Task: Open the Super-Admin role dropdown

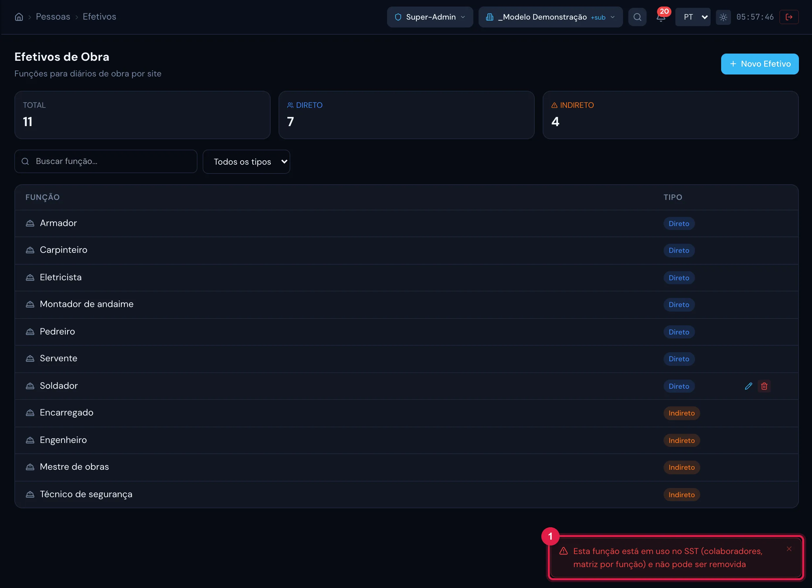Action: (x=430, y=17)
